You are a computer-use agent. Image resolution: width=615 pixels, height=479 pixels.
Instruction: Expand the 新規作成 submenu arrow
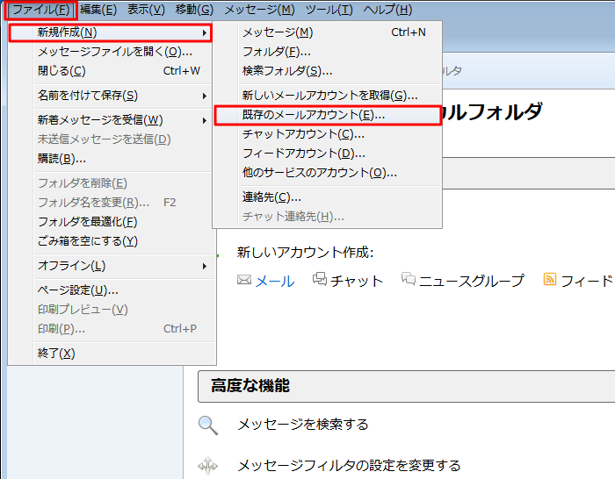point(205,32)
